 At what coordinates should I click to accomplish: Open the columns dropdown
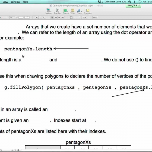click(84, 18)
